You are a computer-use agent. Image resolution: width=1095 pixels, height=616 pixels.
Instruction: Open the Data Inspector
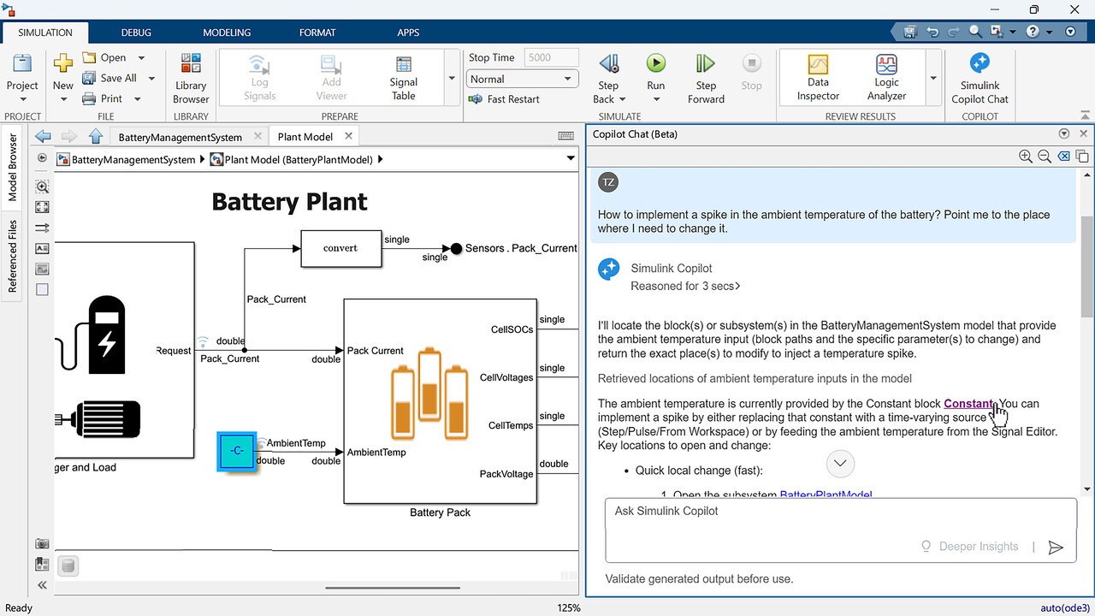(818, 78)
